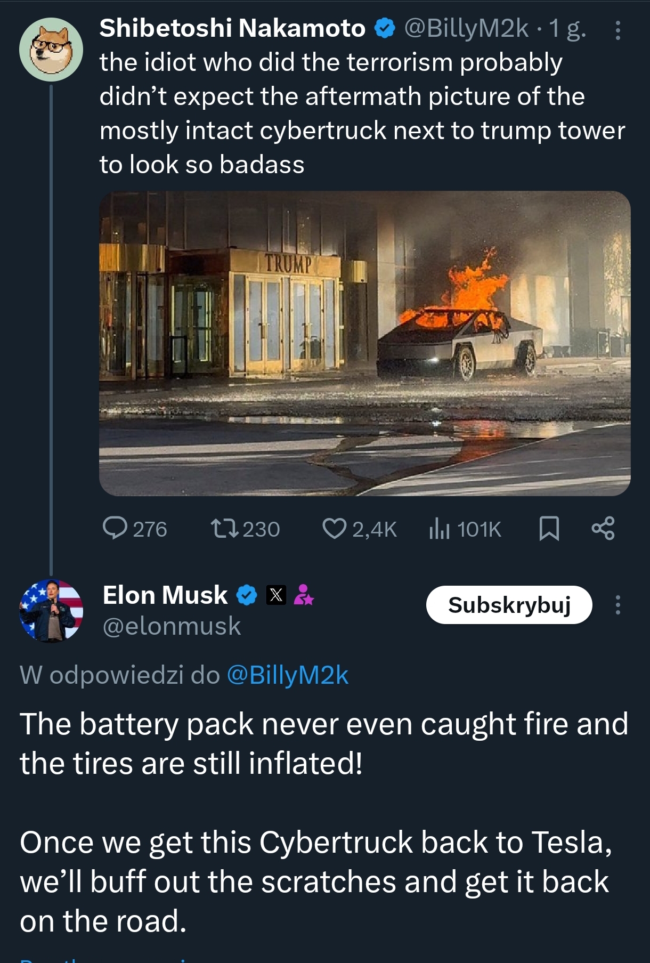Viewport: 650px width, 963px height.
Task: Tap Elon Musk's blue verified checkmark
Action: pyautogui.click(x=247, y=595)
